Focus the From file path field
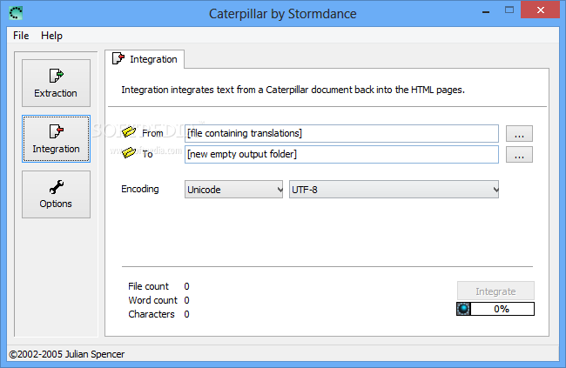The width and height of the screenshot is (566, 368). click(341, 133)
